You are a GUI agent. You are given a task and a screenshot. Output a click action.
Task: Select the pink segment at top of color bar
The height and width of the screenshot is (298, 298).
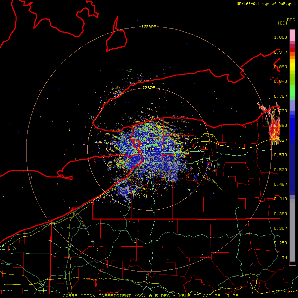pyautogui.click(x=292, y=35)
